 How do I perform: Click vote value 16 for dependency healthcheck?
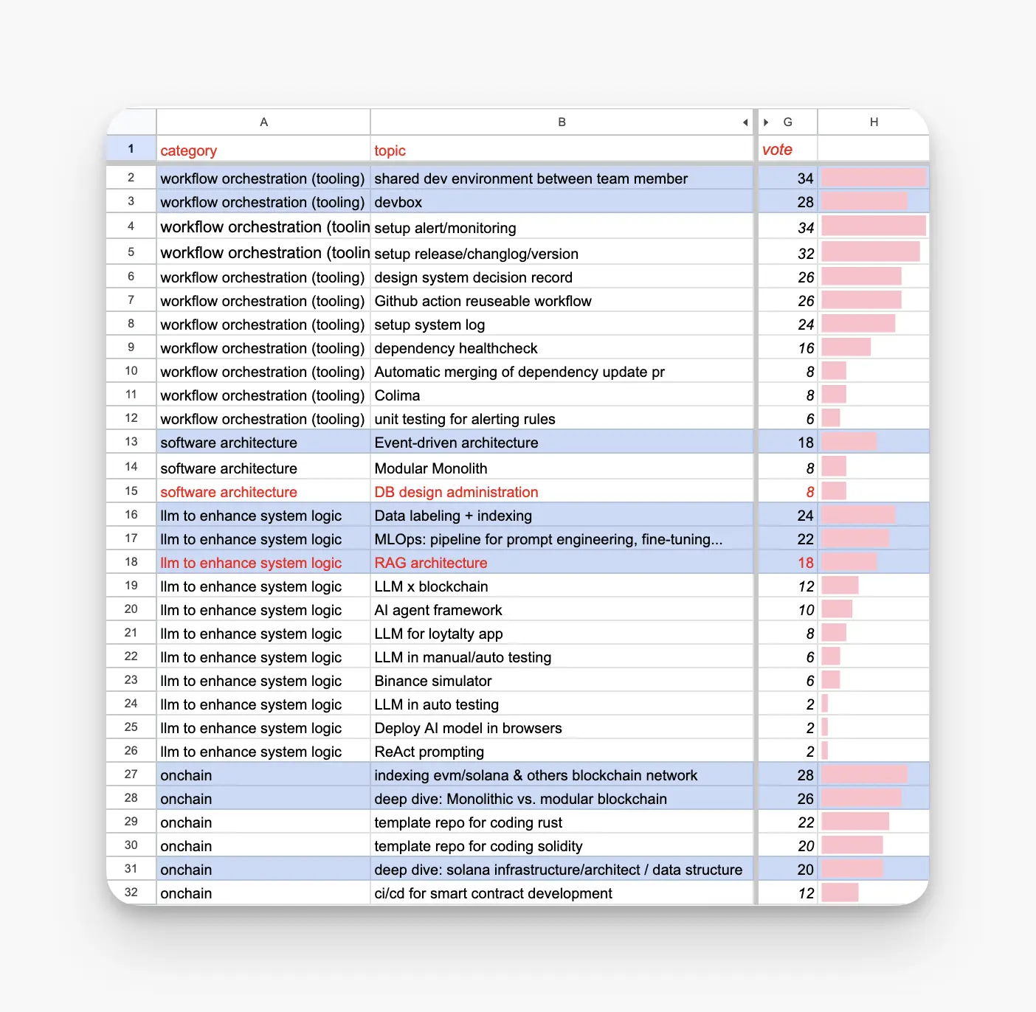(788, 347)
